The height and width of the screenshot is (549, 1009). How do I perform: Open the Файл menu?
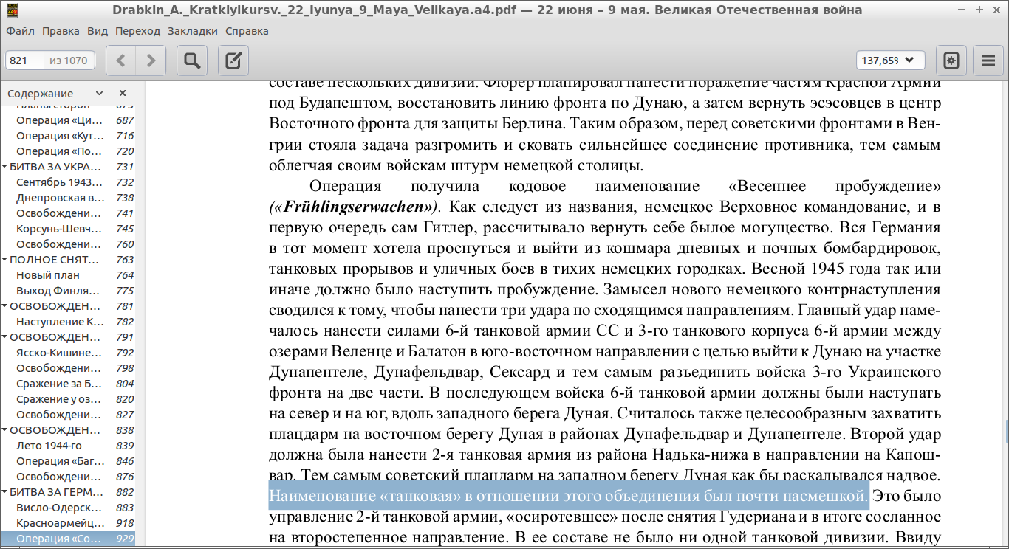(x=20, y=31)
